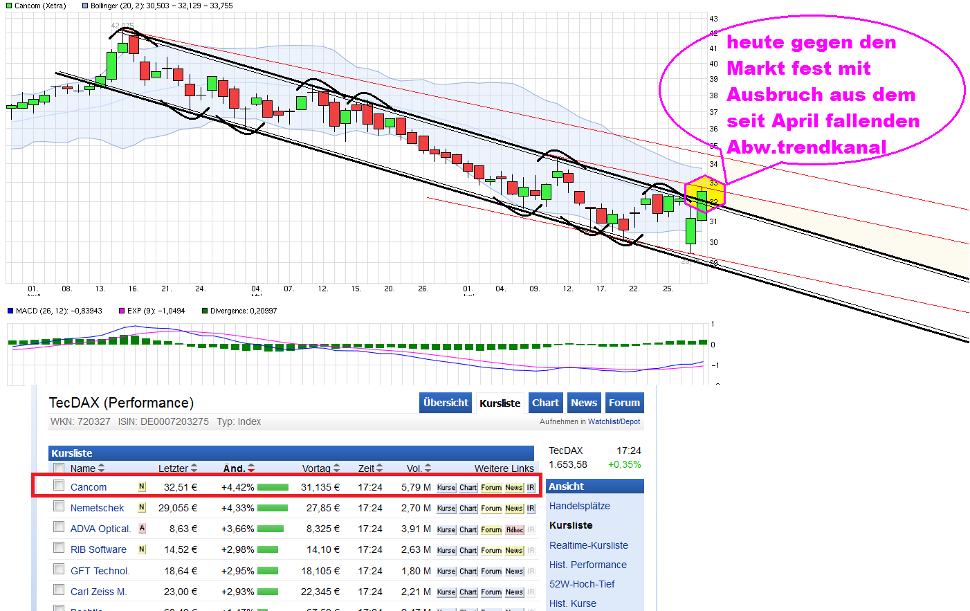Sort by the Änd. column arrows
Image resolution: width=970 pixels, height=611 pixels.
[251, 468]
